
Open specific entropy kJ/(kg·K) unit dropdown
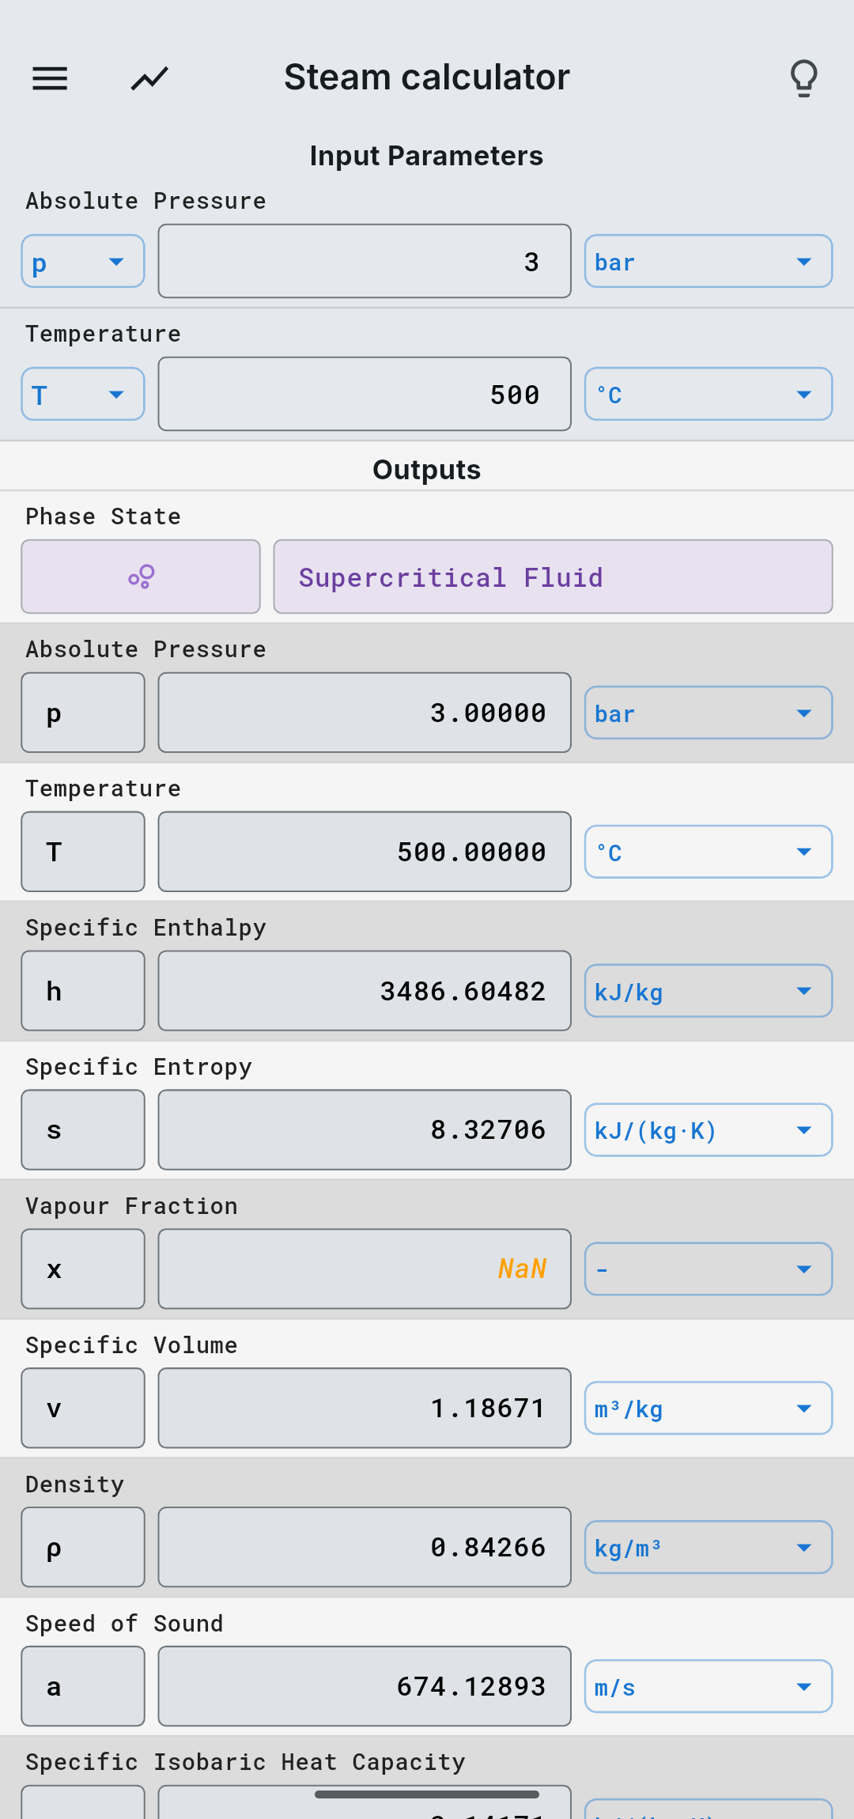click(x=709, y=1130)
